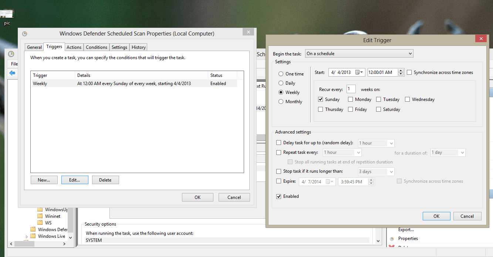Expand the Windows Live tree node
Screen dimensions: 493x257
click(27, 237)
